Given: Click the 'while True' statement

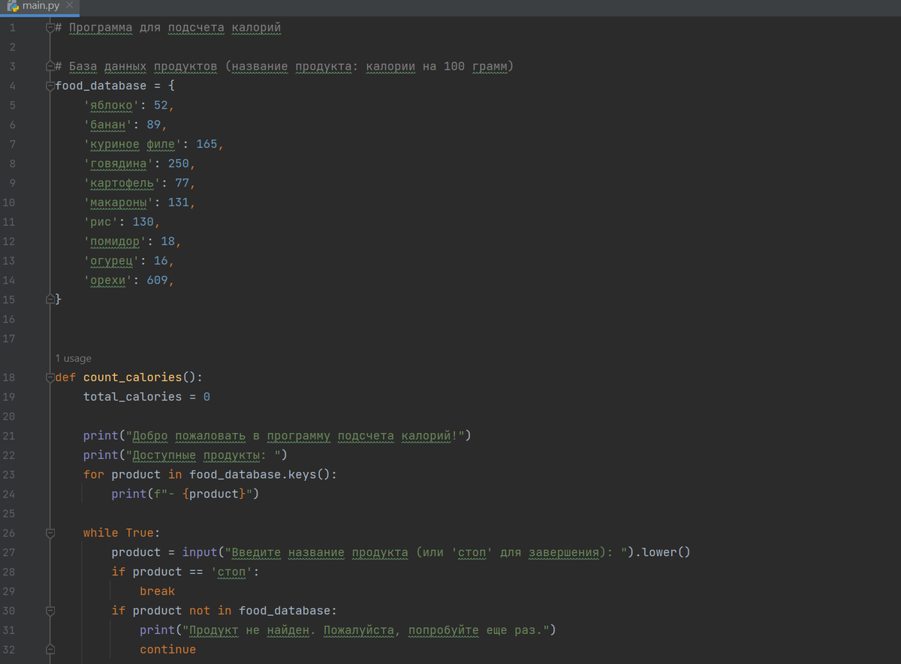Looking at the screenshot, I should (x=122, y=533).
